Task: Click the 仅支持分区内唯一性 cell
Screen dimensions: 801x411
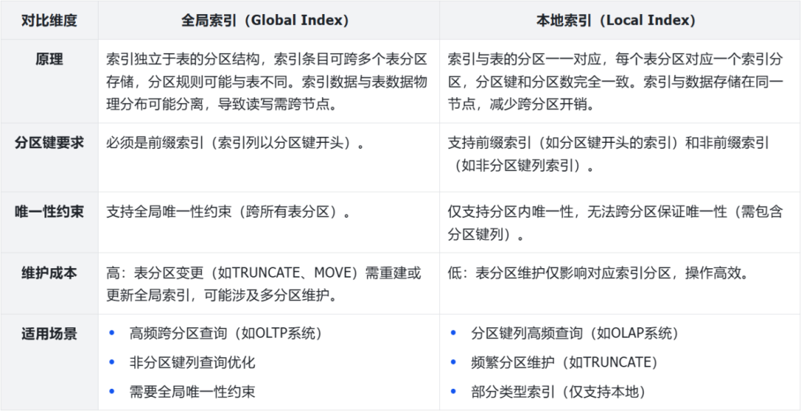Action: pos(614,223)
